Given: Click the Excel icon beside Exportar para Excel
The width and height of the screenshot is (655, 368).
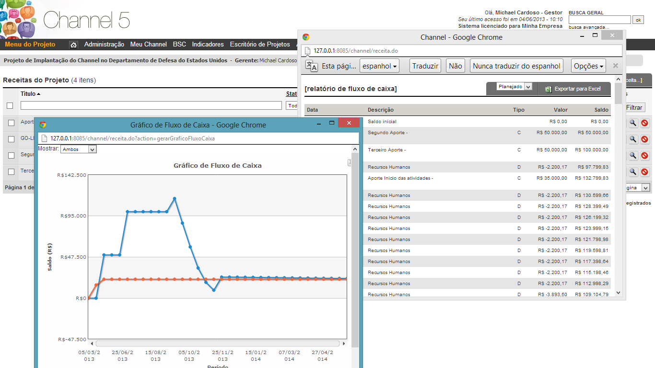Looking at the screenshot, I should pyautogui.click(x=548, y=89).
